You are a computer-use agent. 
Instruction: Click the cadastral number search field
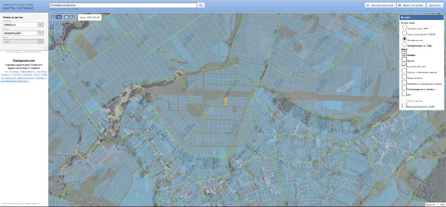(123, 5)
